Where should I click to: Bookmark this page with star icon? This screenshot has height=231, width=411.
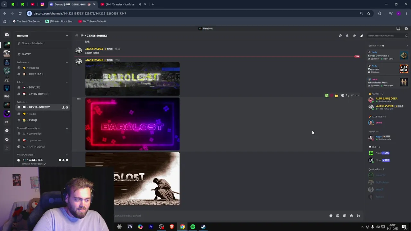[x=369, y=13]
